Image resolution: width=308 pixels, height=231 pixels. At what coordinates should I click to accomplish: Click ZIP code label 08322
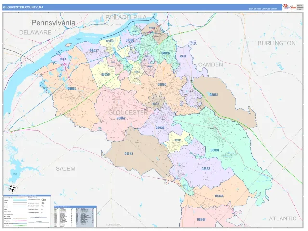click(205, 169)
